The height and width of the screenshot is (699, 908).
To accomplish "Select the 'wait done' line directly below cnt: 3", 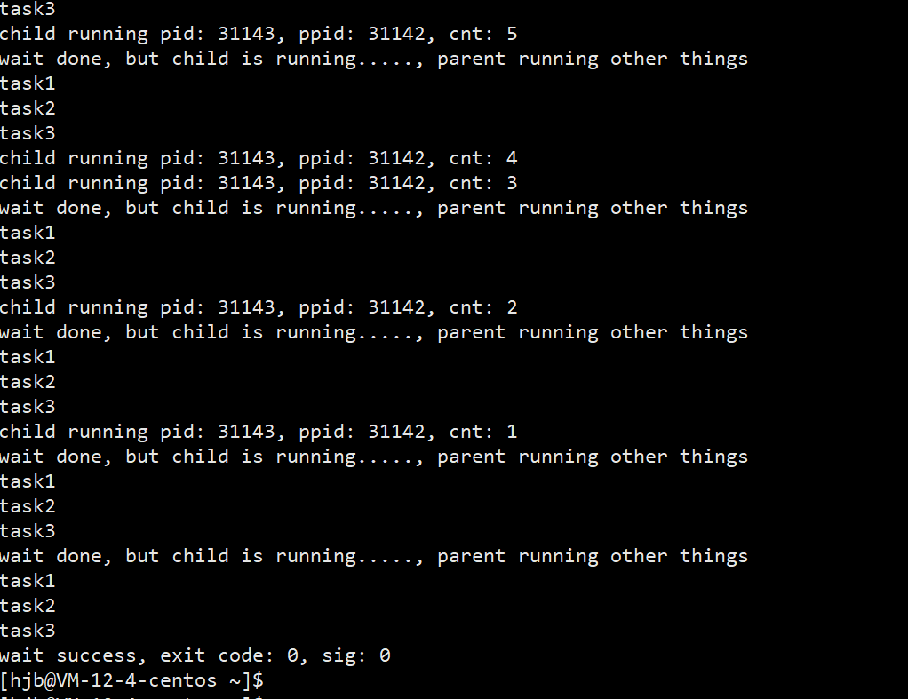I will point(373,208).
